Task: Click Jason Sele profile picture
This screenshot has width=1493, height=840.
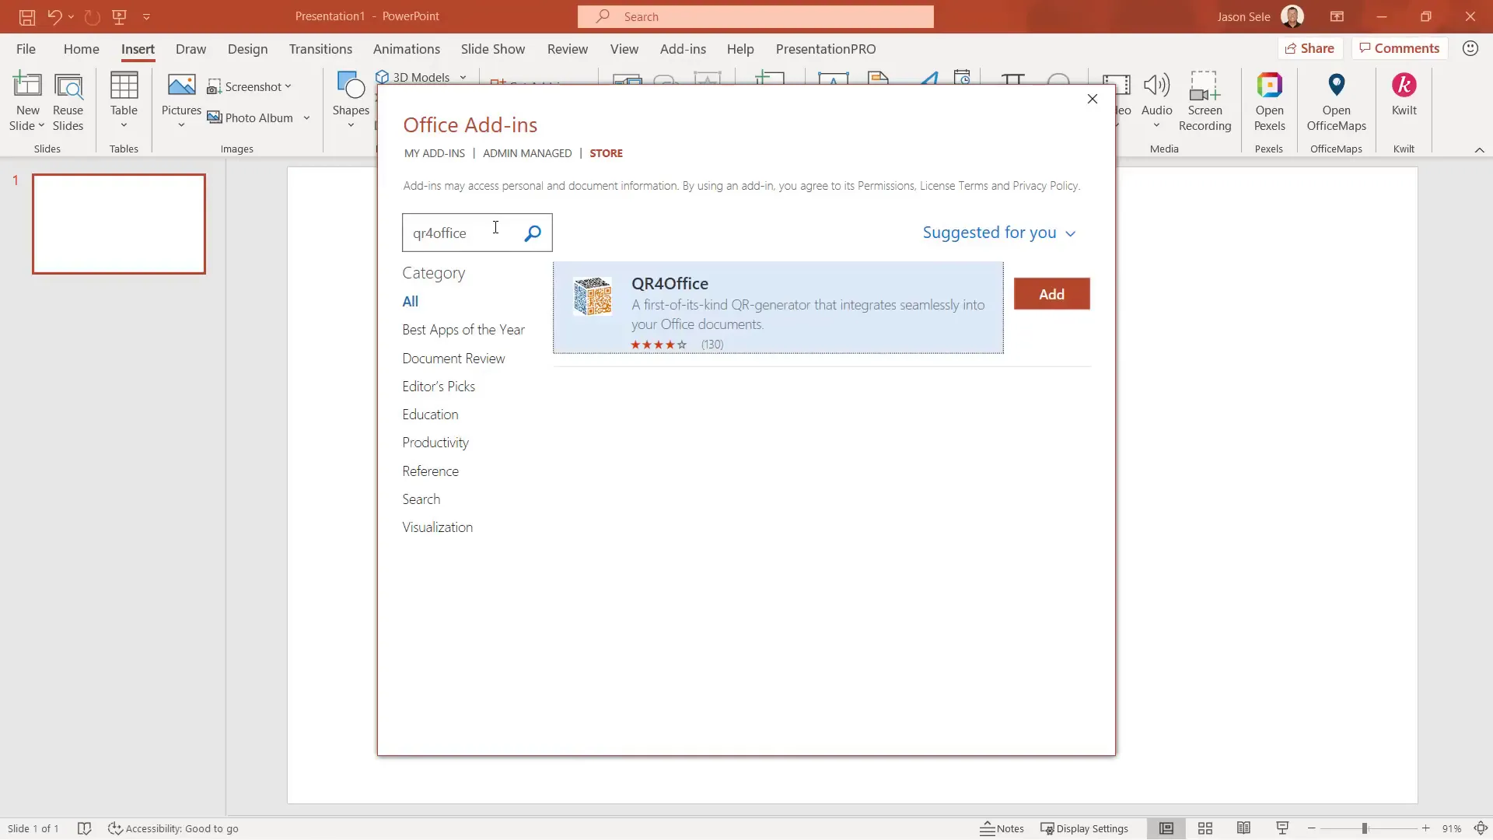Action: [x=1292, y=16]
